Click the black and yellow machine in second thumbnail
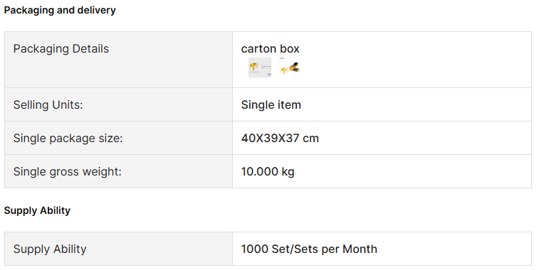 (x=294, y=67)
